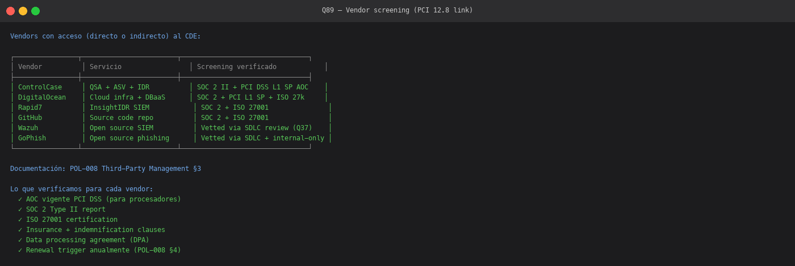
Task: Select the 'ControlCase' vendor cell
Action: pyautogui.click(x=40, y=87)
